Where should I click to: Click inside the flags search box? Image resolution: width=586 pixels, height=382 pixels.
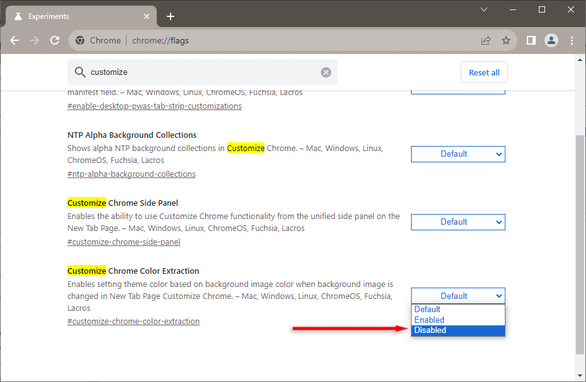(201, 72)
